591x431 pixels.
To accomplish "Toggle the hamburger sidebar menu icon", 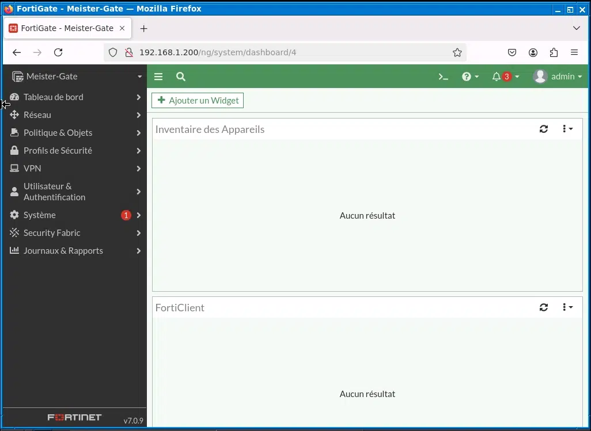I will pyautogui.click(x=158, y=77).
